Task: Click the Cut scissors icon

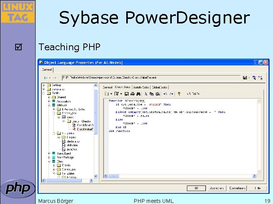Action: [146, 94]
